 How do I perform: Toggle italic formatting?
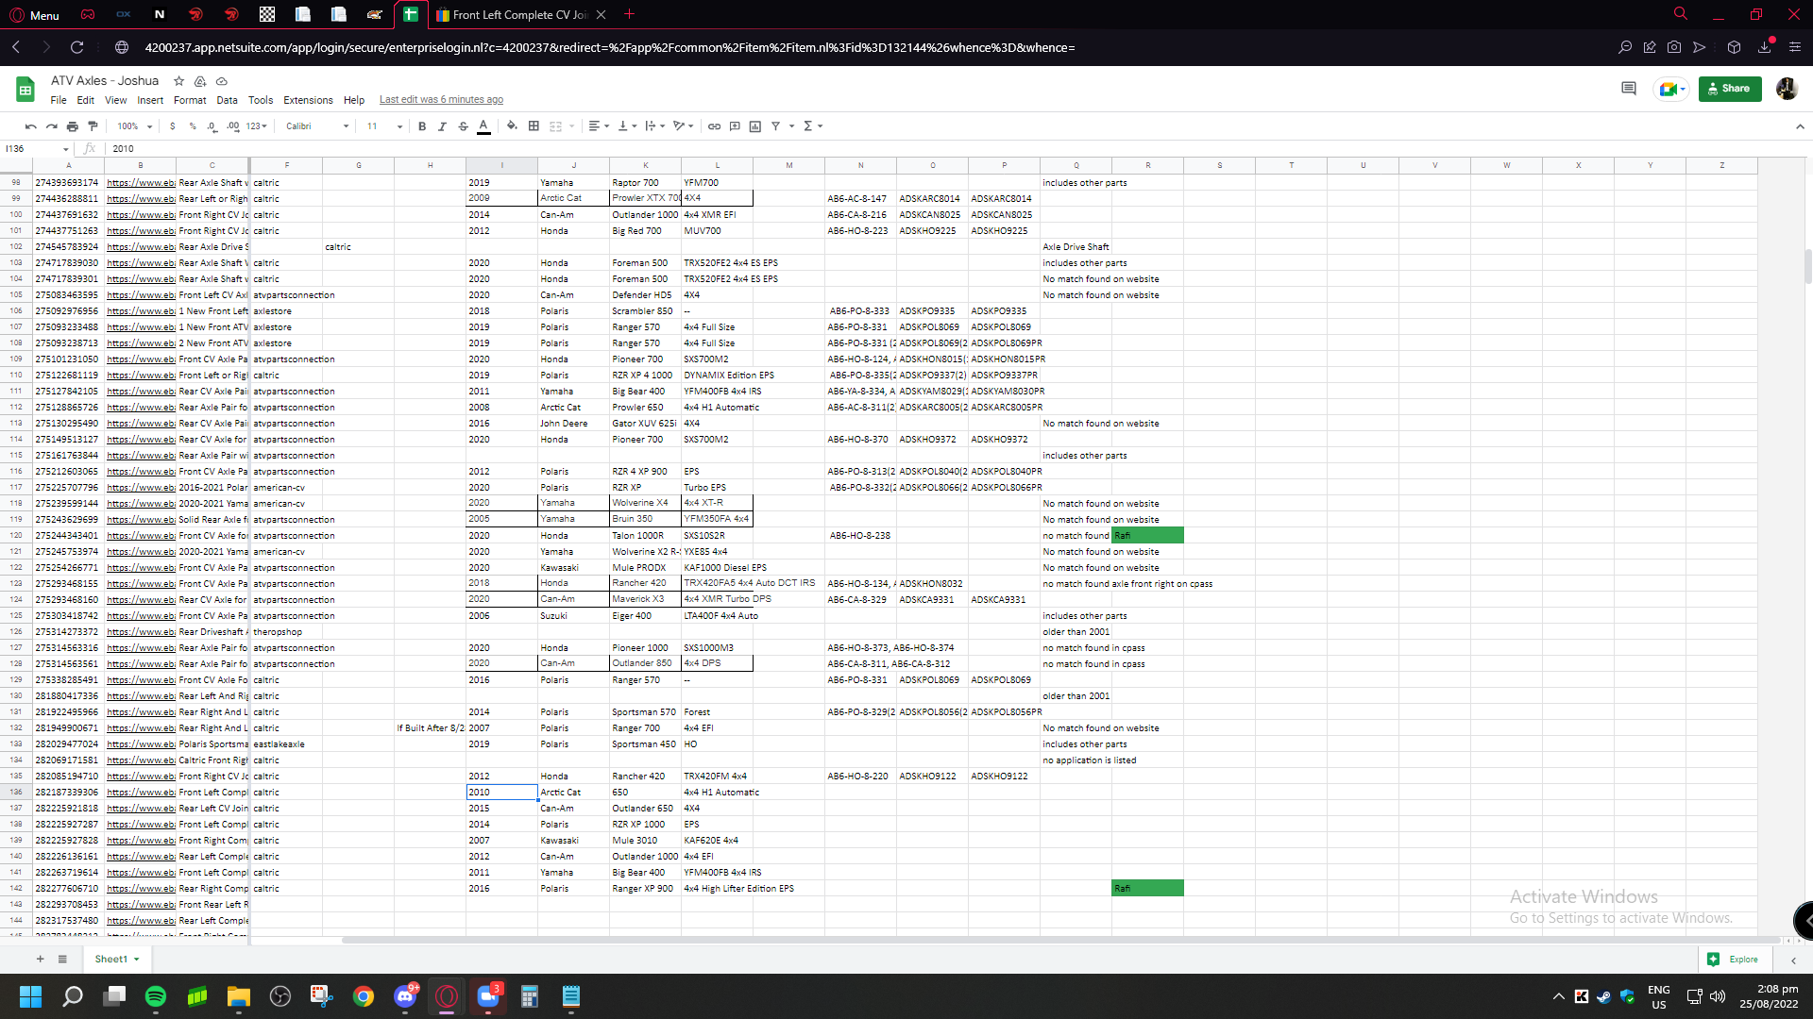click(x=442, y=126)
